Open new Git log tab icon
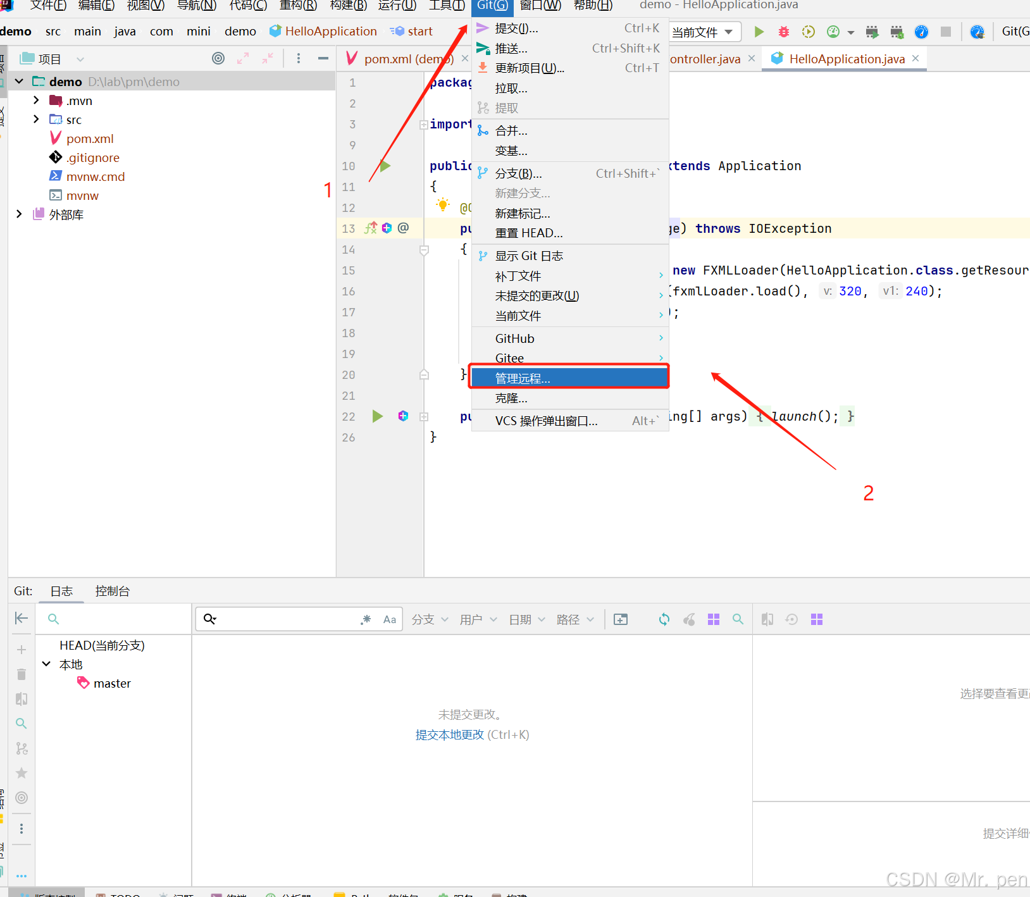This screenshot has width=1030, height=897. click(x=621, y=619)
